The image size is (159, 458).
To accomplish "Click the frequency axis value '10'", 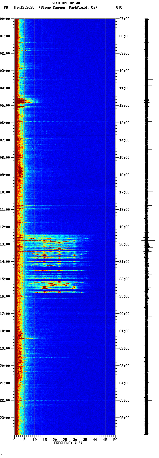I will coord(35,439).
